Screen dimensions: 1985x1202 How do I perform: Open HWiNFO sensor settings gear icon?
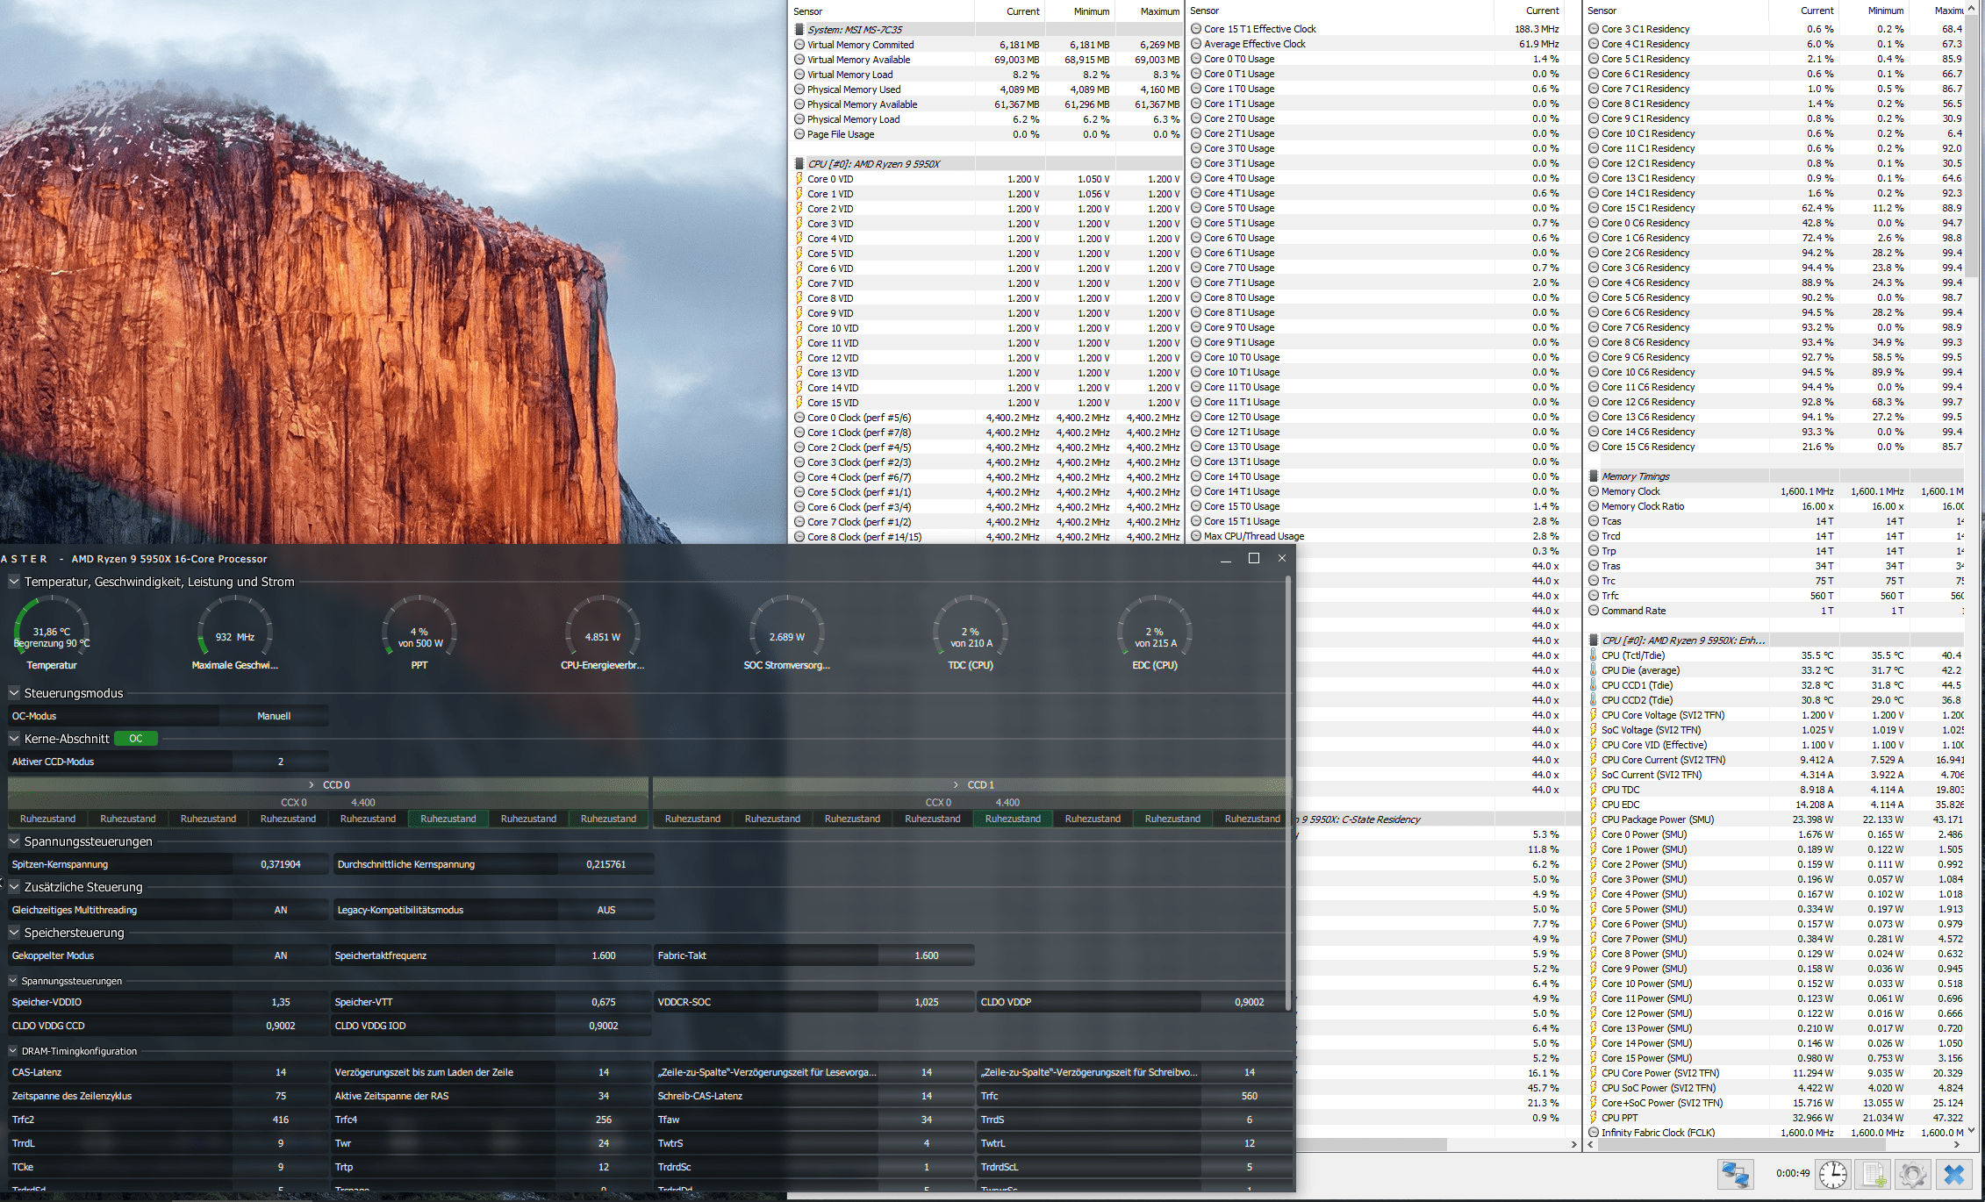click(1913, 1174)
